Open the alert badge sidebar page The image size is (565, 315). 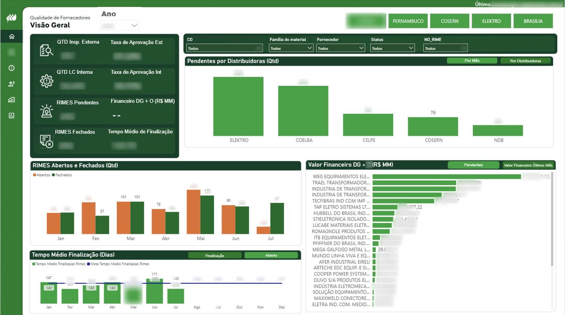[x=12, y=68]
